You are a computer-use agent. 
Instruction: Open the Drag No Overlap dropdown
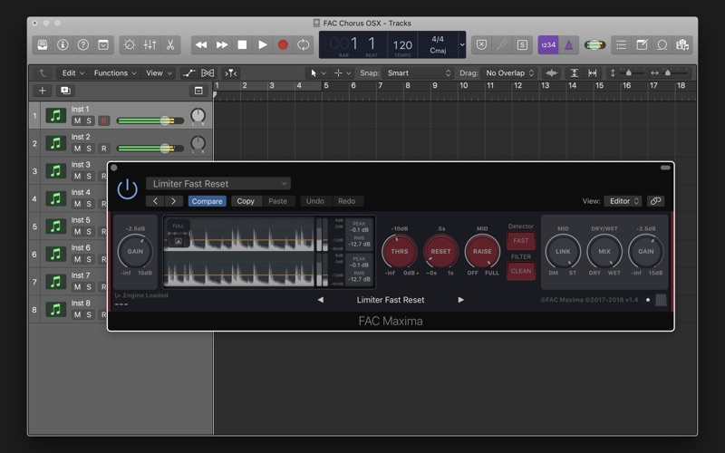(509, 73)
